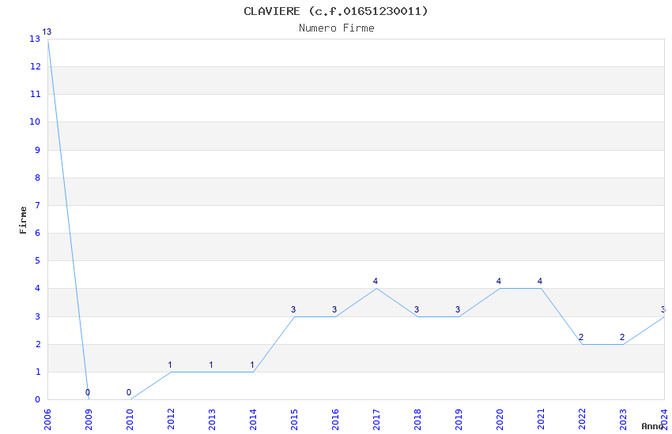Image resolution: width=672 pixels, height=434 pixels.
Task: Click the Firme y-axis title
Action: pyautogui.click(x=23, y=220)
